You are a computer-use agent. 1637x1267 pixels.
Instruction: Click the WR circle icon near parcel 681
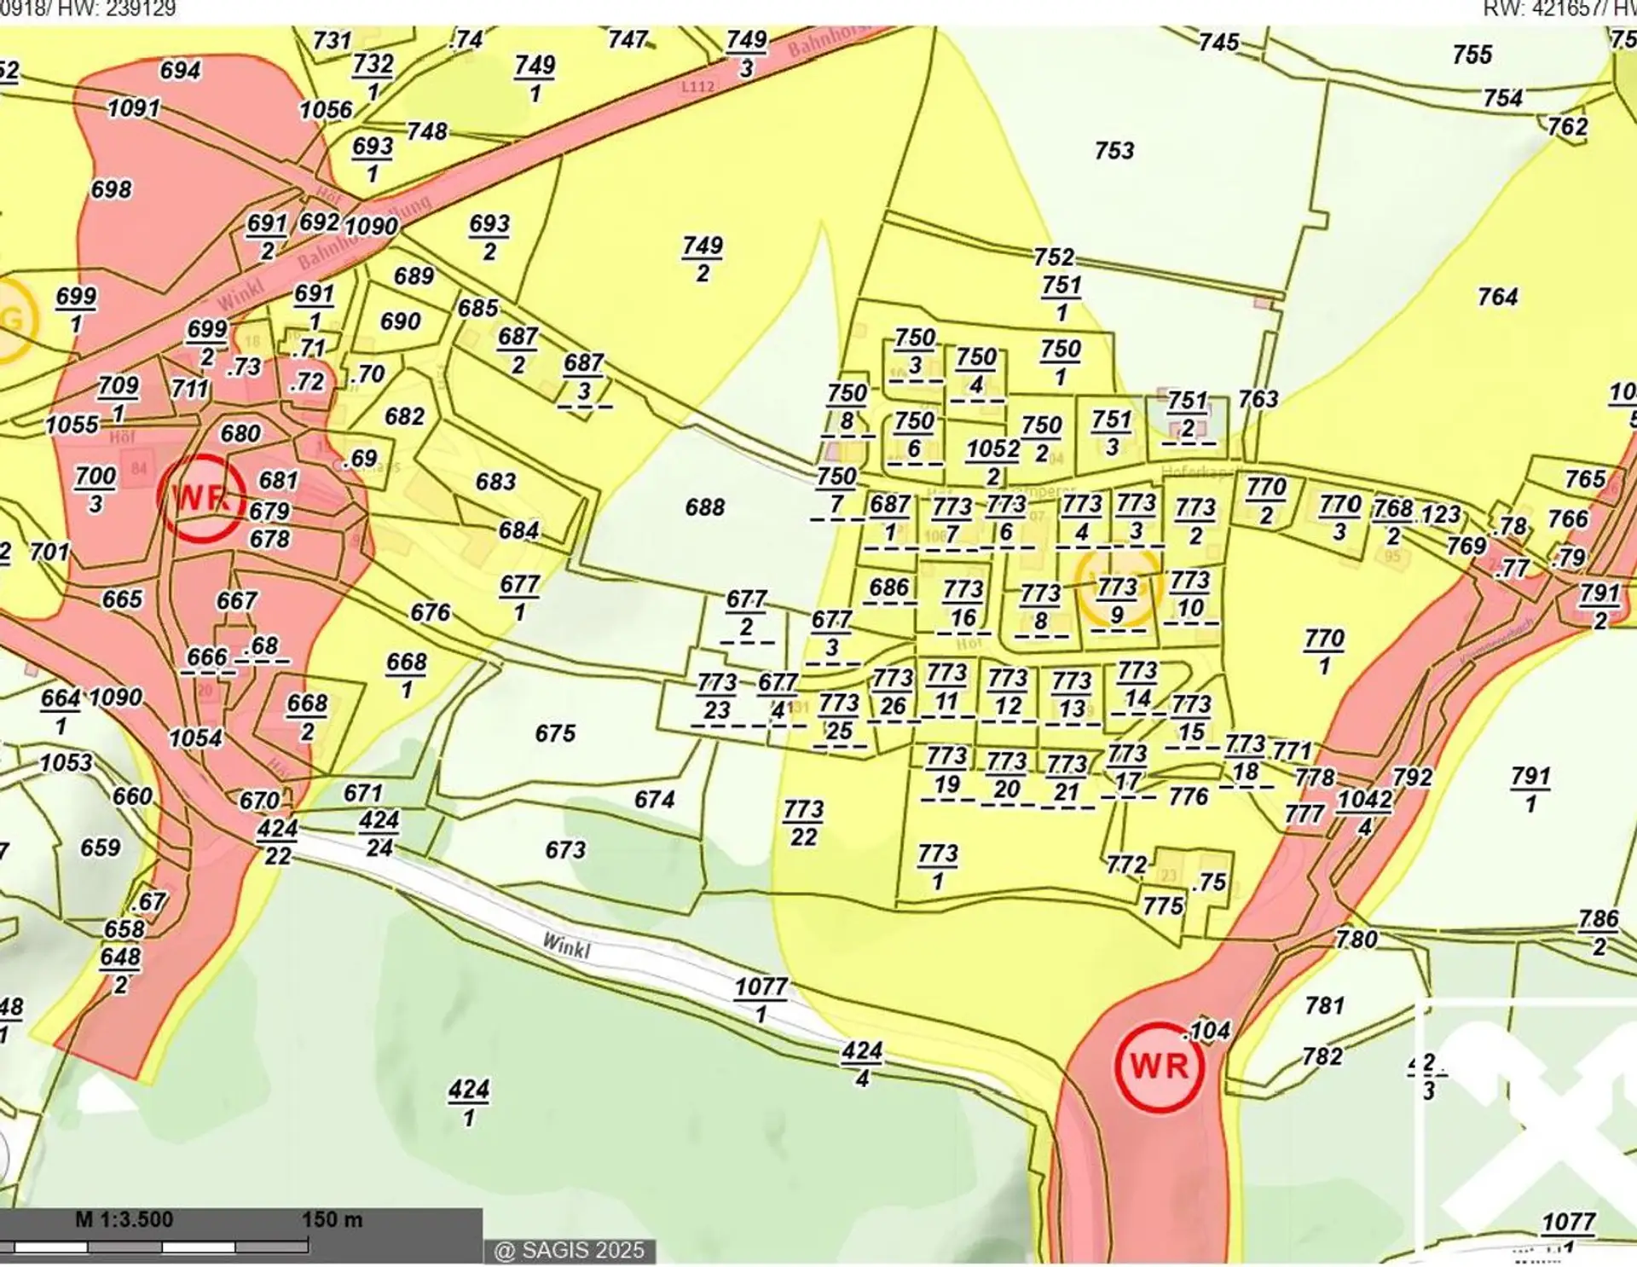tap(201, 498)
